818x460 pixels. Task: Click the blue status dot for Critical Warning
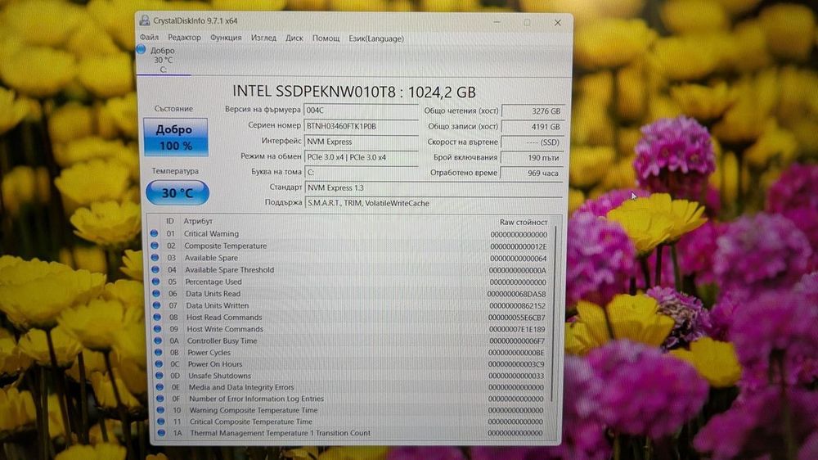(x=154, y=233)
